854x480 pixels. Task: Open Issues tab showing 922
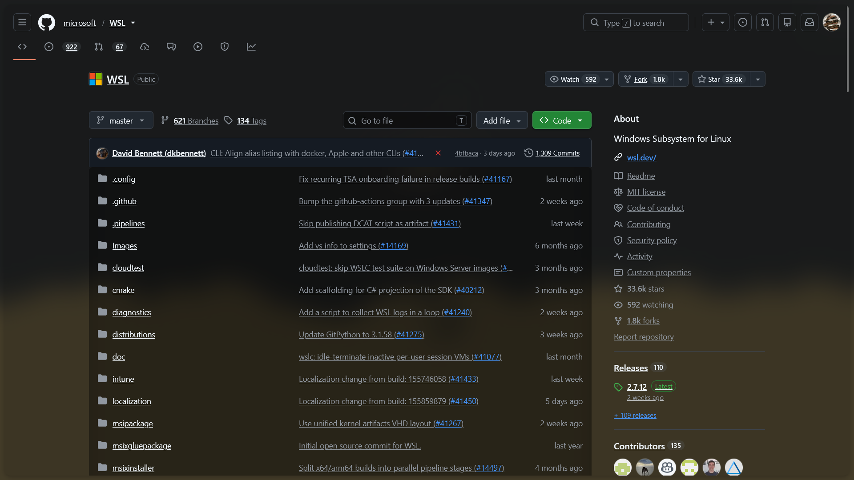tap(61, 47)
